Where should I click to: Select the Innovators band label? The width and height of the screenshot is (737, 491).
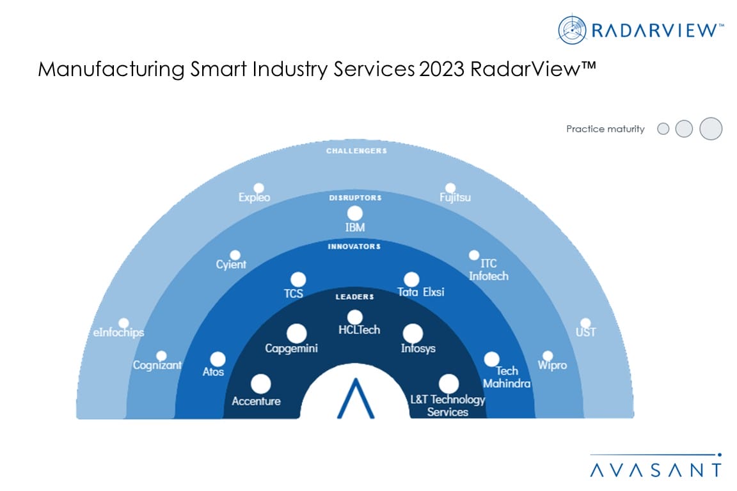coord(355,246)
